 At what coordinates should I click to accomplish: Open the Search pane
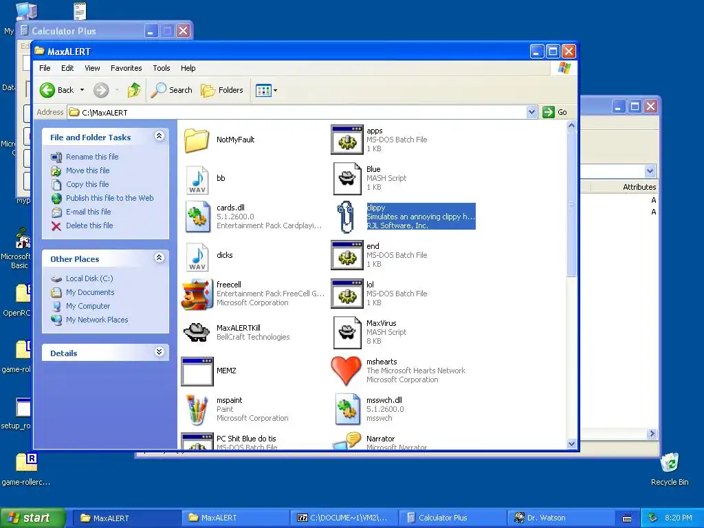(171, 90)
